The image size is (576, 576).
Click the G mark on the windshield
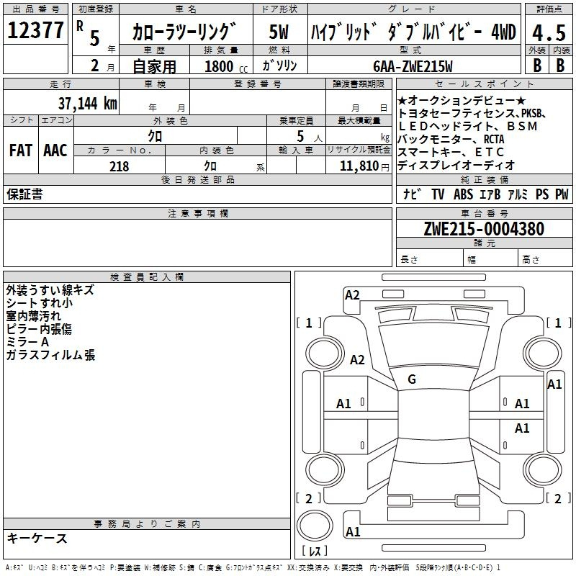412,379
